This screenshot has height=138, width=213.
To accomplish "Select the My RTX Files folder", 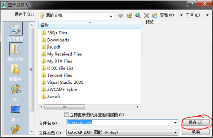I will (x=57, y=61).
